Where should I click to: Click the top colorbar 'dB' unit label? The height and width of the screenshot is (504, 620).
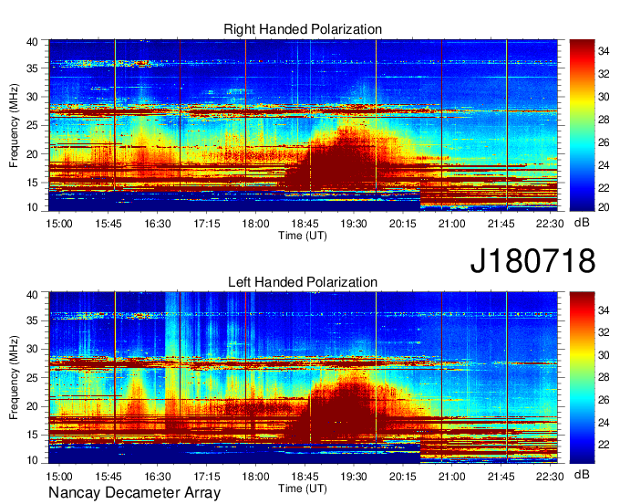point(582,223)
